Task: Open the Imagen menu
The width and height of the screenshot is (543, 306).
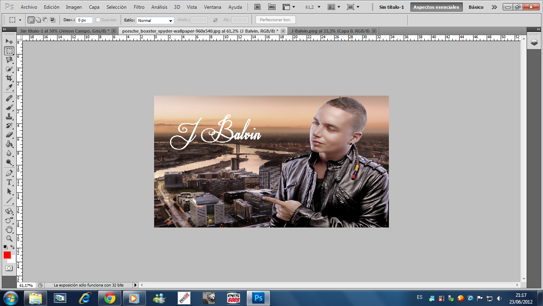Action: [74, 7]
